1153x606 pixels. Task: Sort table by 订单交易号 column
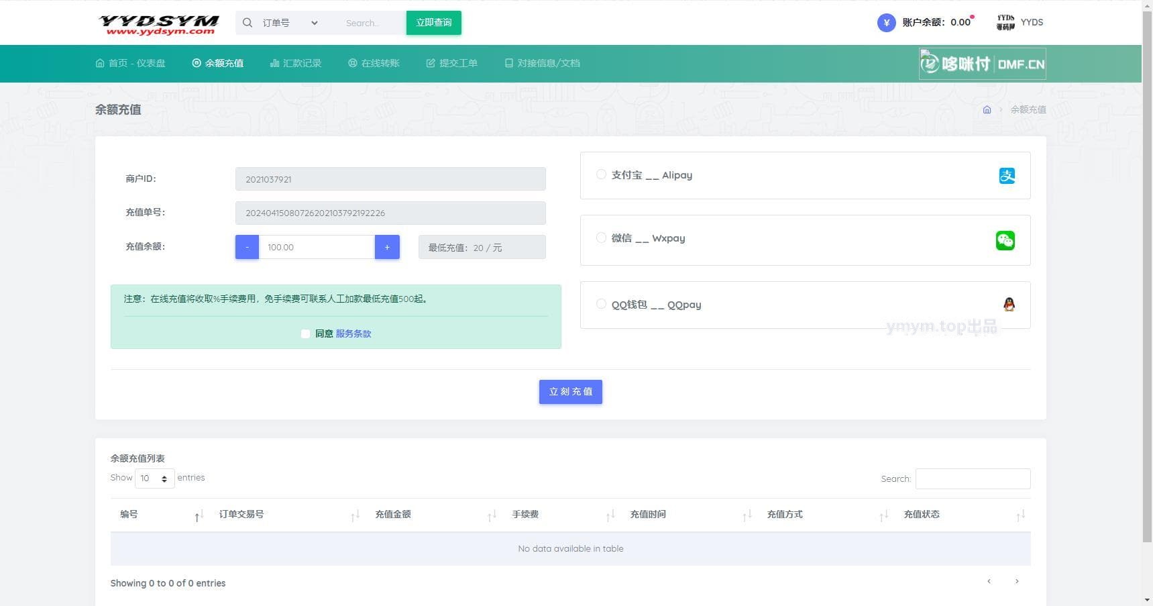coord(288,515)
